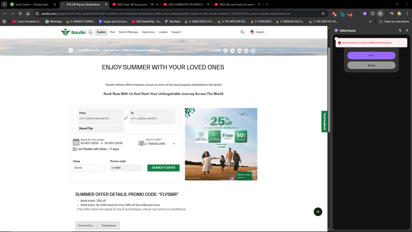Open the Round Trip type dropdown
Viewport: 412px width, 232px height.
point(101,128)
